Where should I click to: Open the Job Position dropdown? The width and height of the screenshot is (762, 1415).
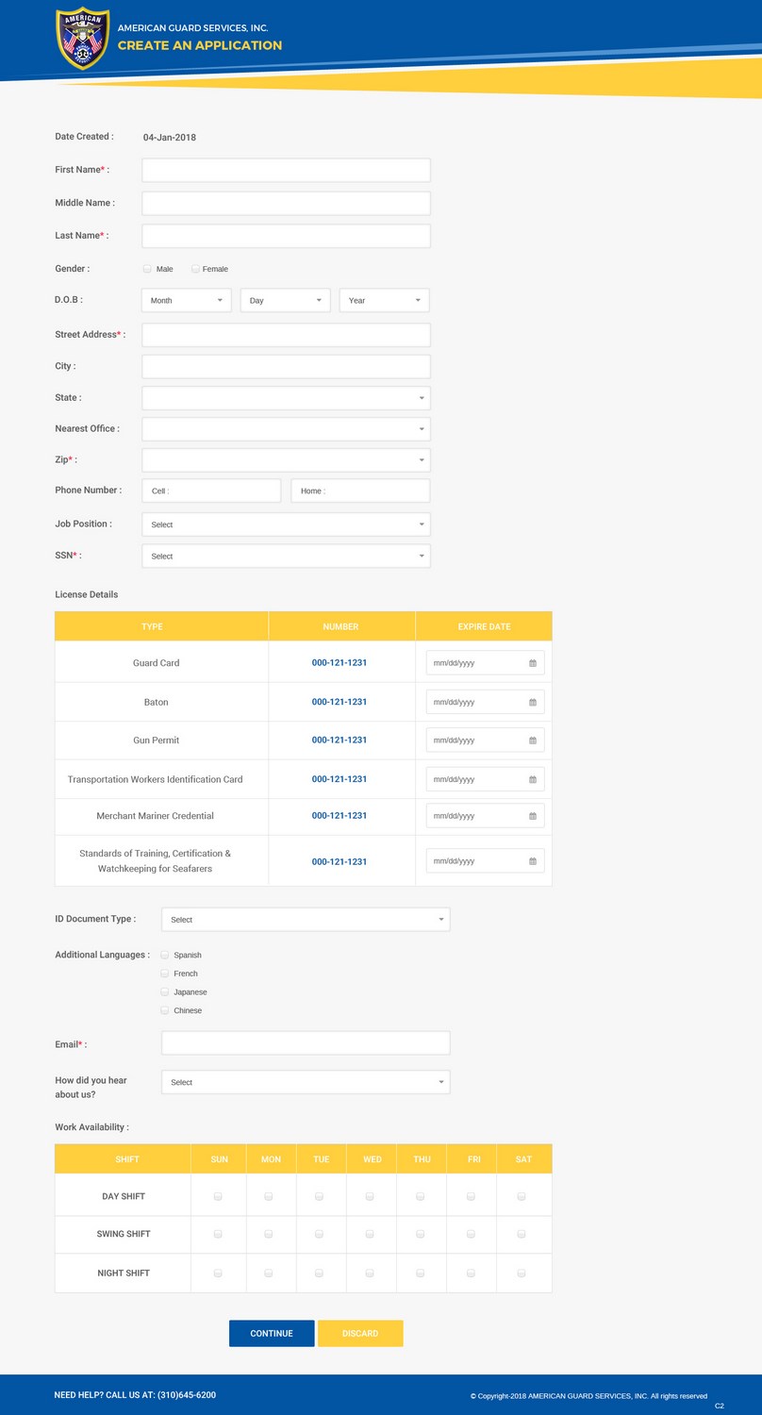click(286, 524)
